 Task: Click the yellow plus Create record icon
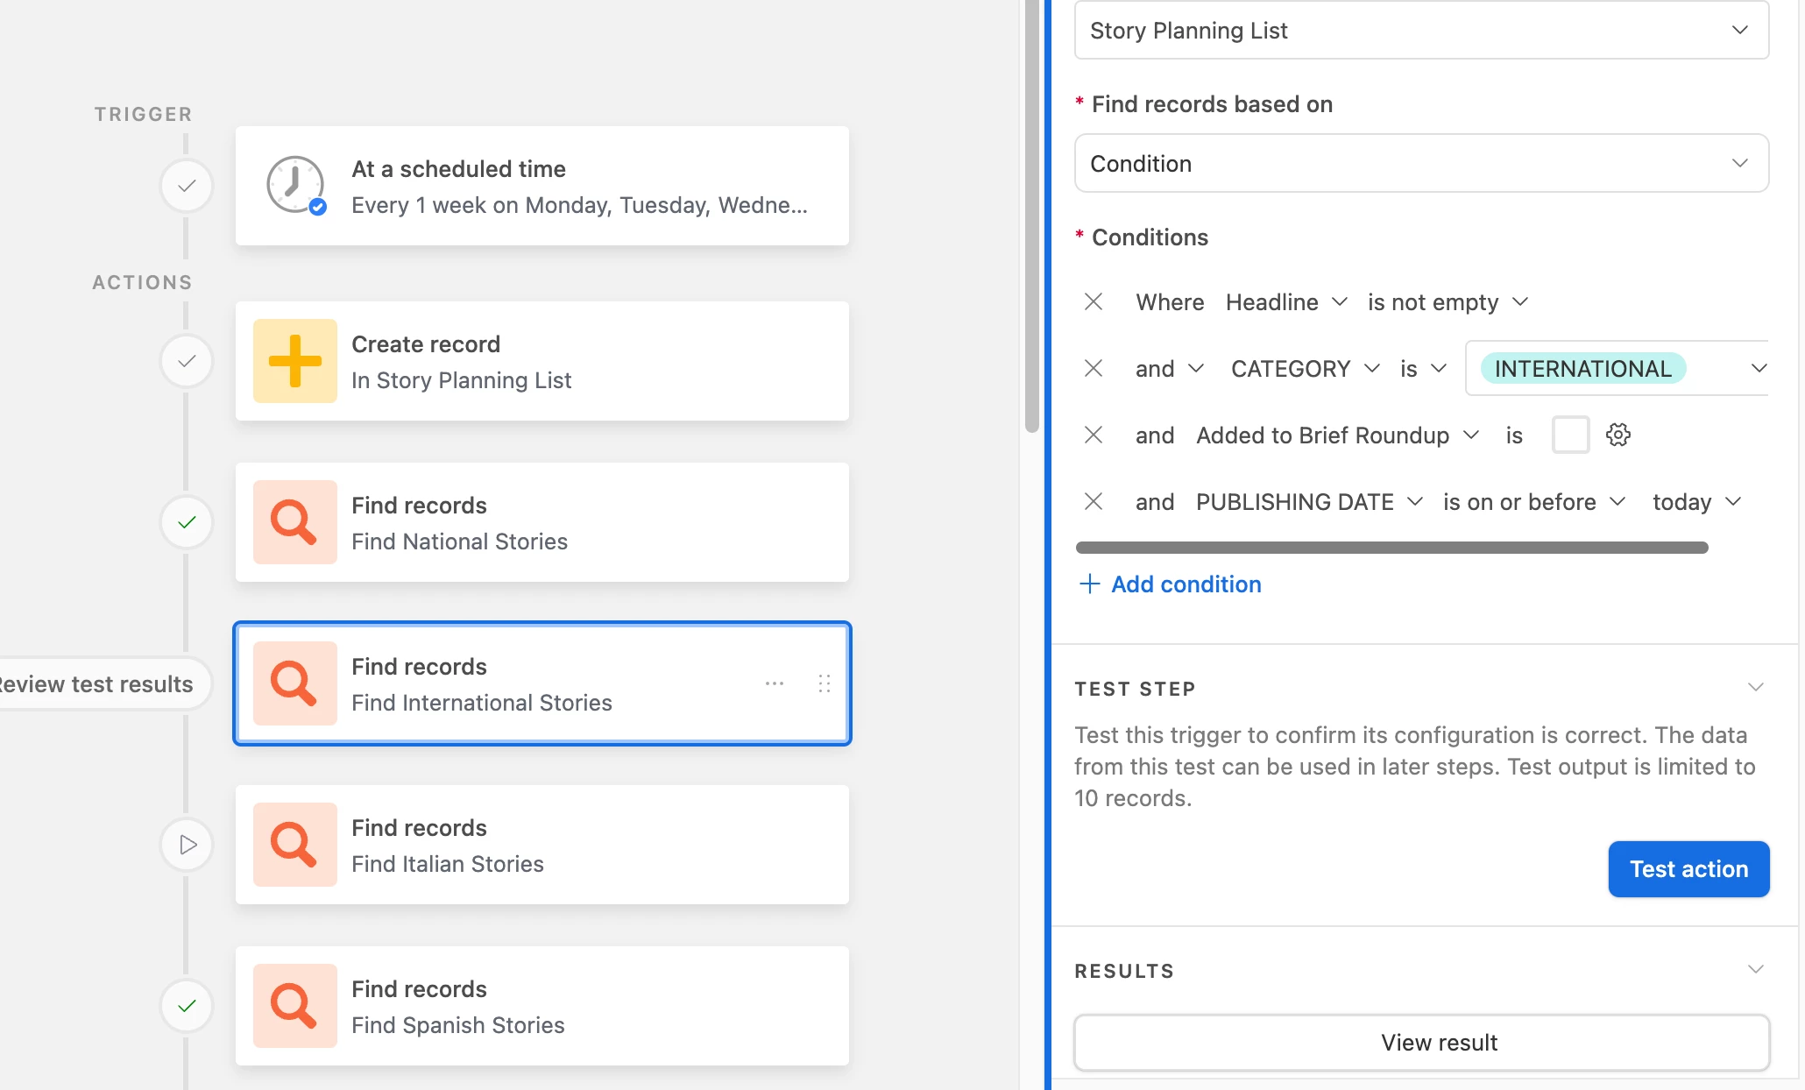coord(295,361)
